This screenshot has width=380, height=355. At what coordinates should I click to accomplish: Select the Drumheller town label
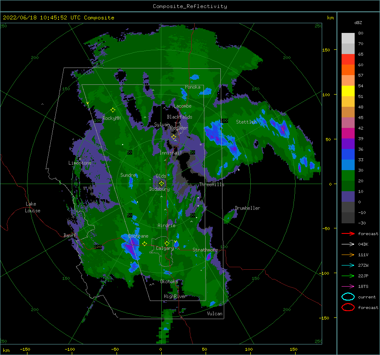247,208
